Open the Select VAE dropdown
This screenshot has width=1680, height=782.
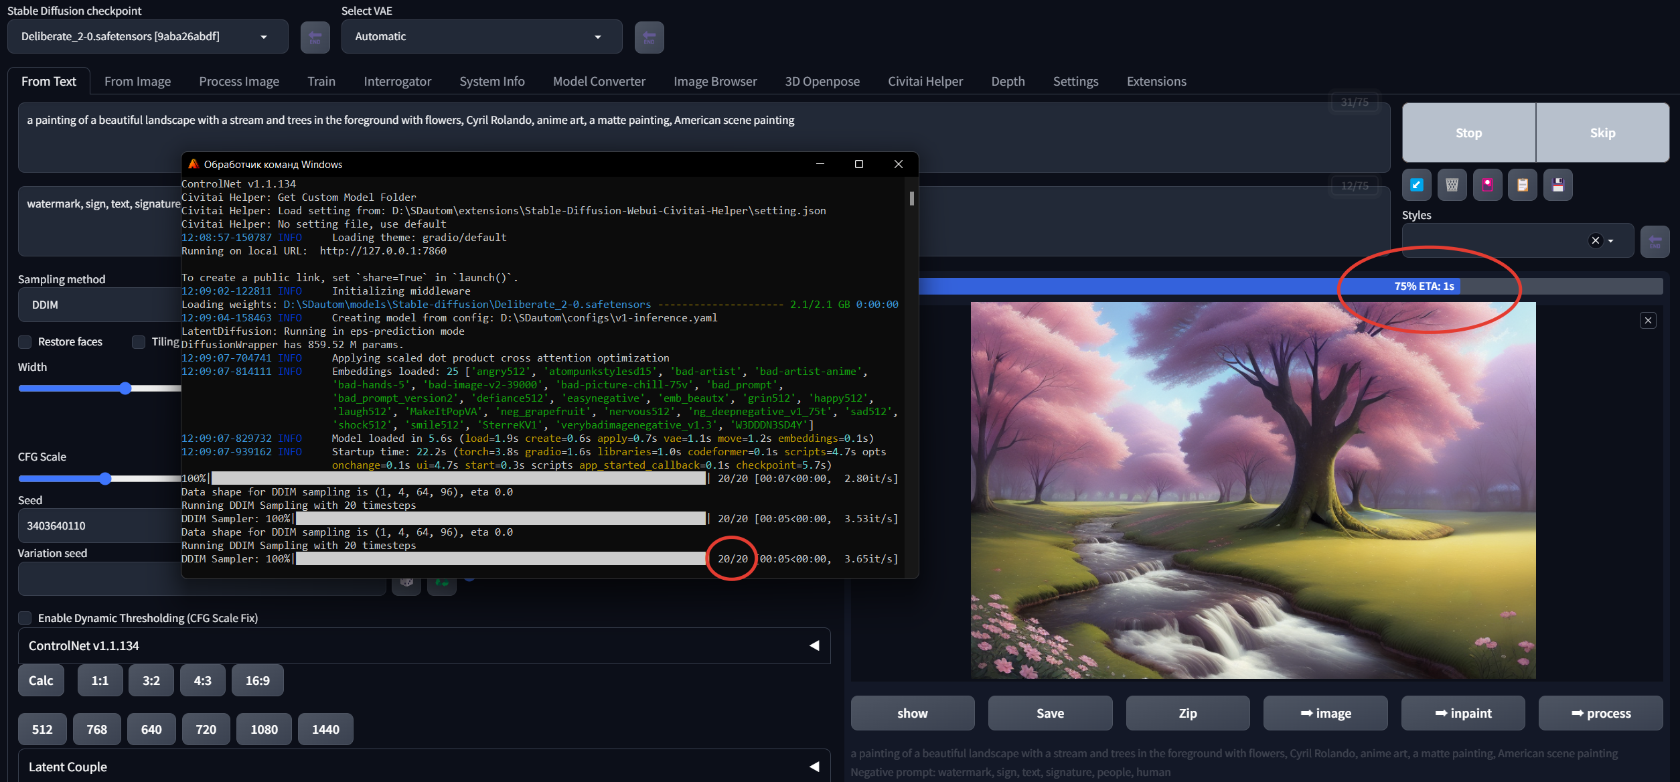tap(481, 37)
